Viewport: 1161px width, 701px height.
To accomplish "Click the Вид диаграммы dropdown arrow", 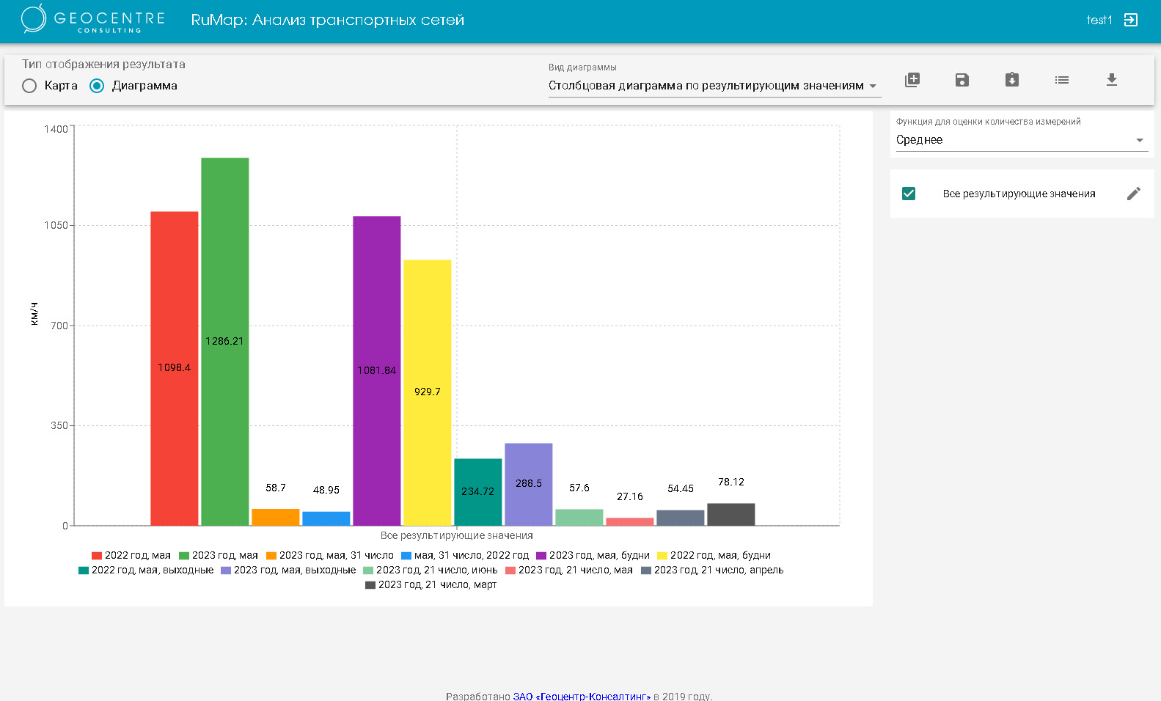I will pos(873,87).
